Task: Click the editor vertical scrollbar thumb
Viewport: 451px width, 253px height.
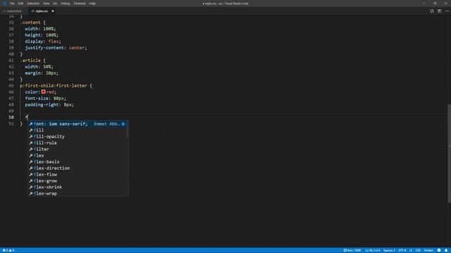Action: click(x=449, y=153)
